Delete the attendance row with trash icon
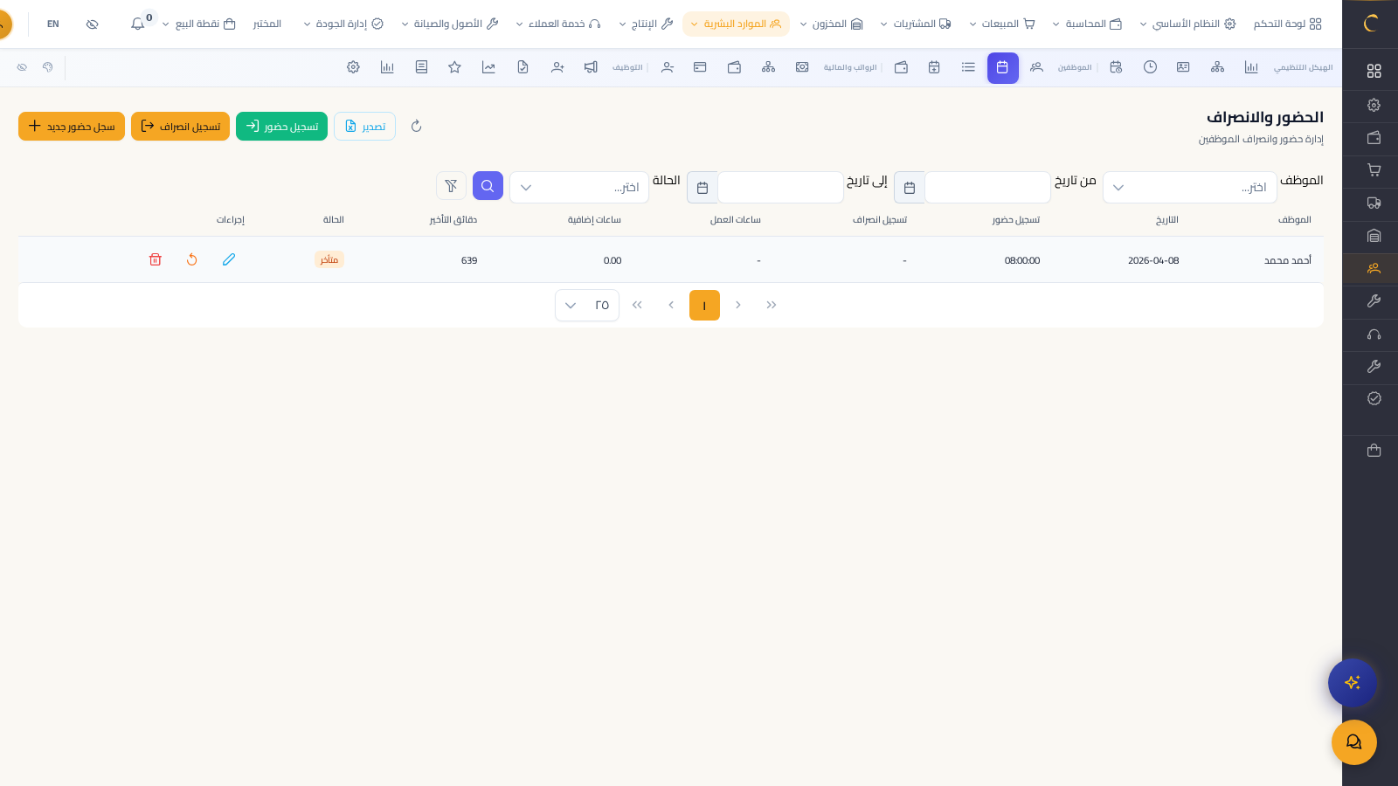This screenshot has width=1398, height=786. coord(156,259)
